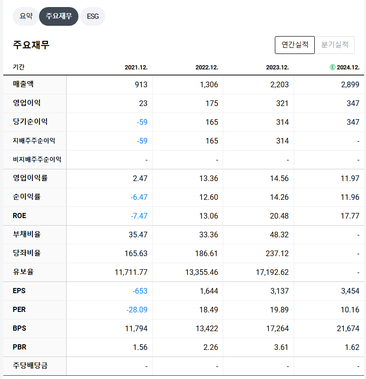Click operating margin 14.56
The image size is (366, 379).
(280, 178)
